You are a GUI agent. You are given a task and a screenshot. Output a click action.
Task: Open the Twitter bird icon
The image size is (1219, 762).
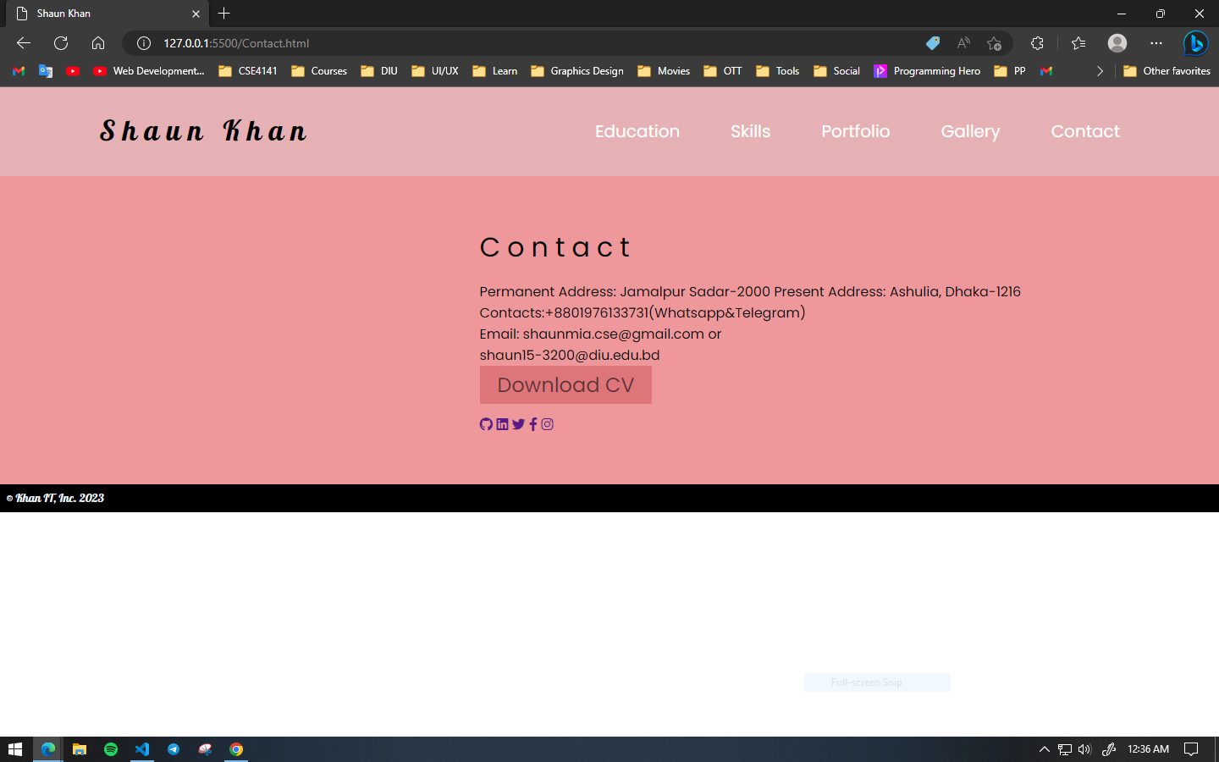518,424
